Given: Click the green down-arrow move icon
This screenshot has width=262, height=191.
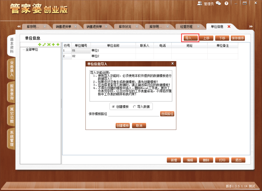Looking at the screenshot, I should [x=58, y=44].
